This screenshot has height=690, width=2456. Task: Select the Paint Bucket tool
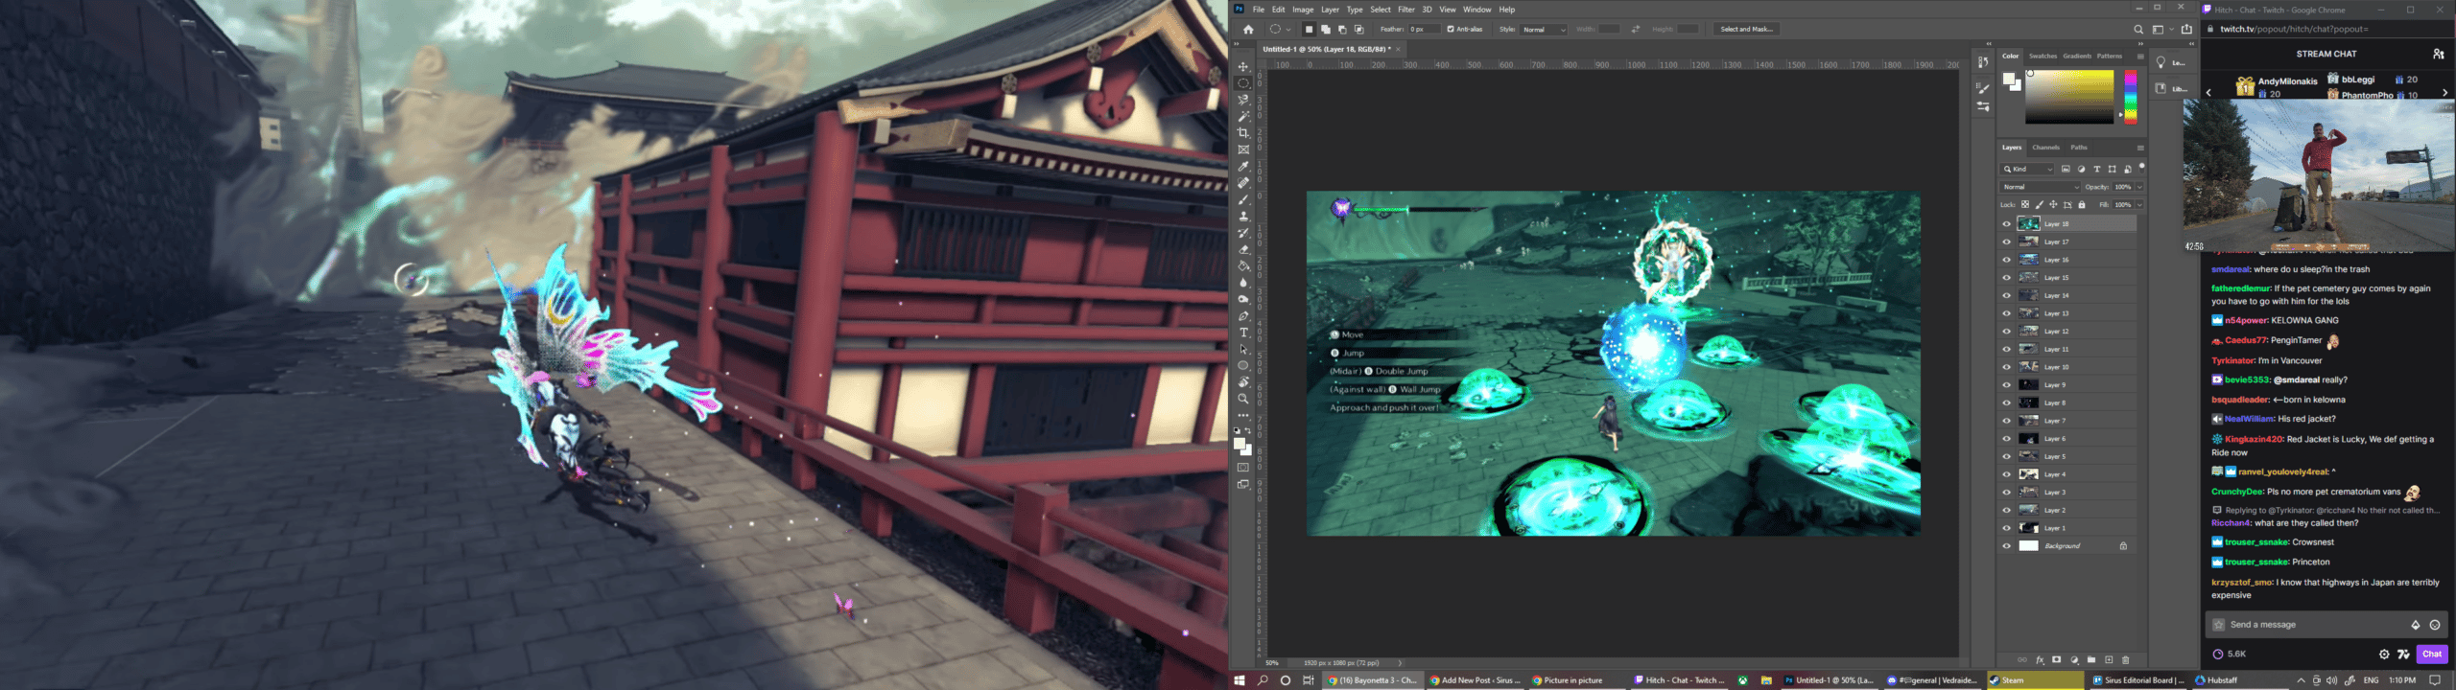[1243, 266]
